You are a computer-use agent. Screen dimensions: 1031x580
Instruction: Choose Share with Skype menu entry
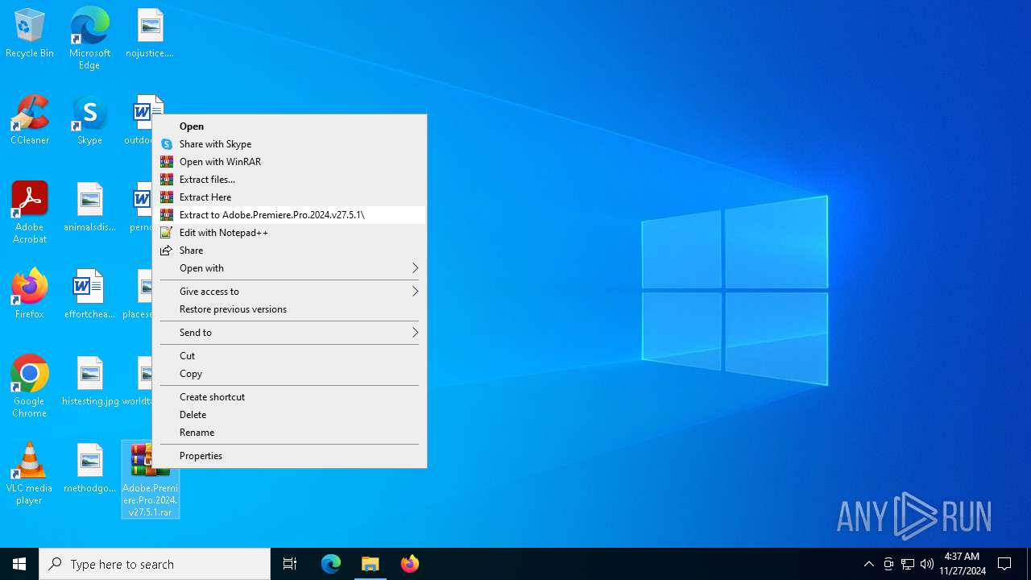click(289, 144)
